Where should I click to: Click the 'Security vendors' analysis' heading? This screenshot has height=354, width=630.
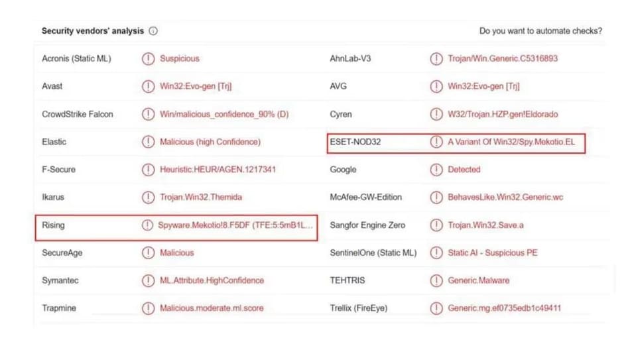click(92, 31)
